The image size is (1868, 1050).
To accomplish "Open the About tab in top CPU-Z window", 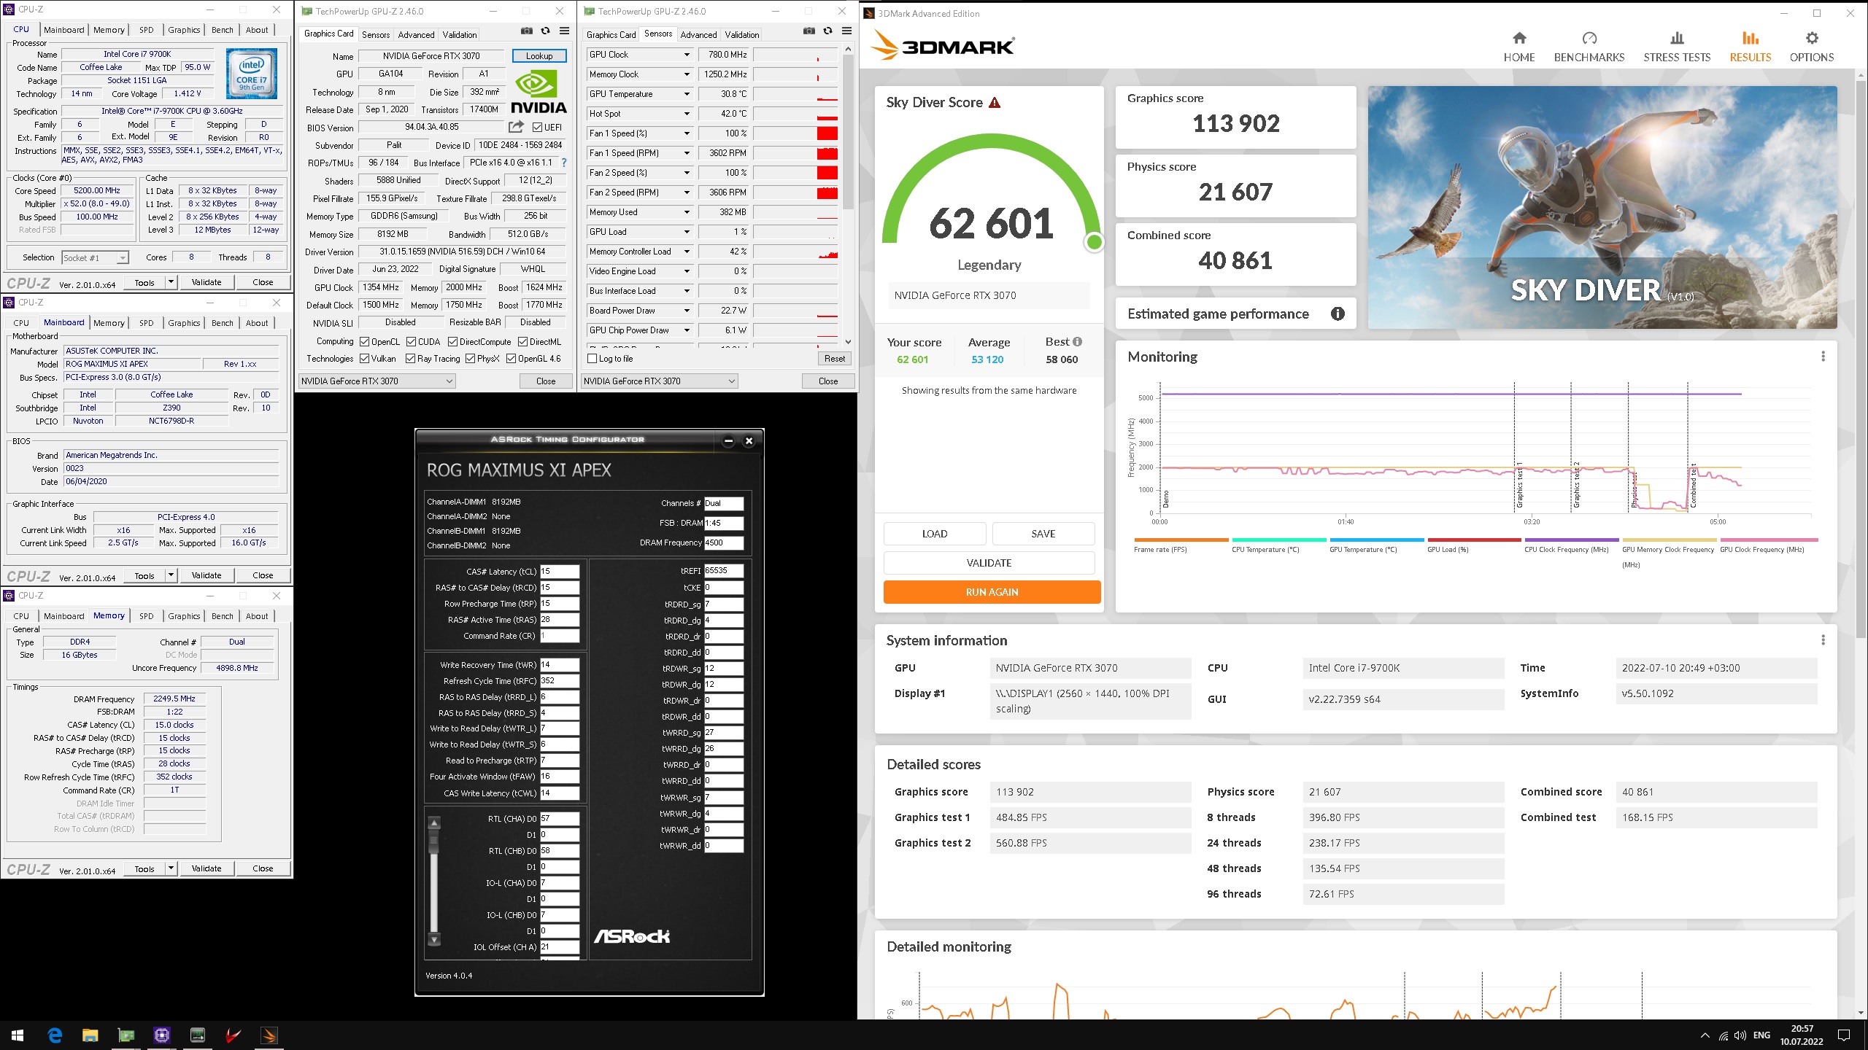I will pos(257,30).
